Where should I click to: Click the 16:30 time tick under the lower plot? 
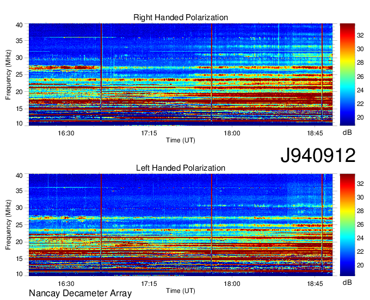tap(66, 284)
